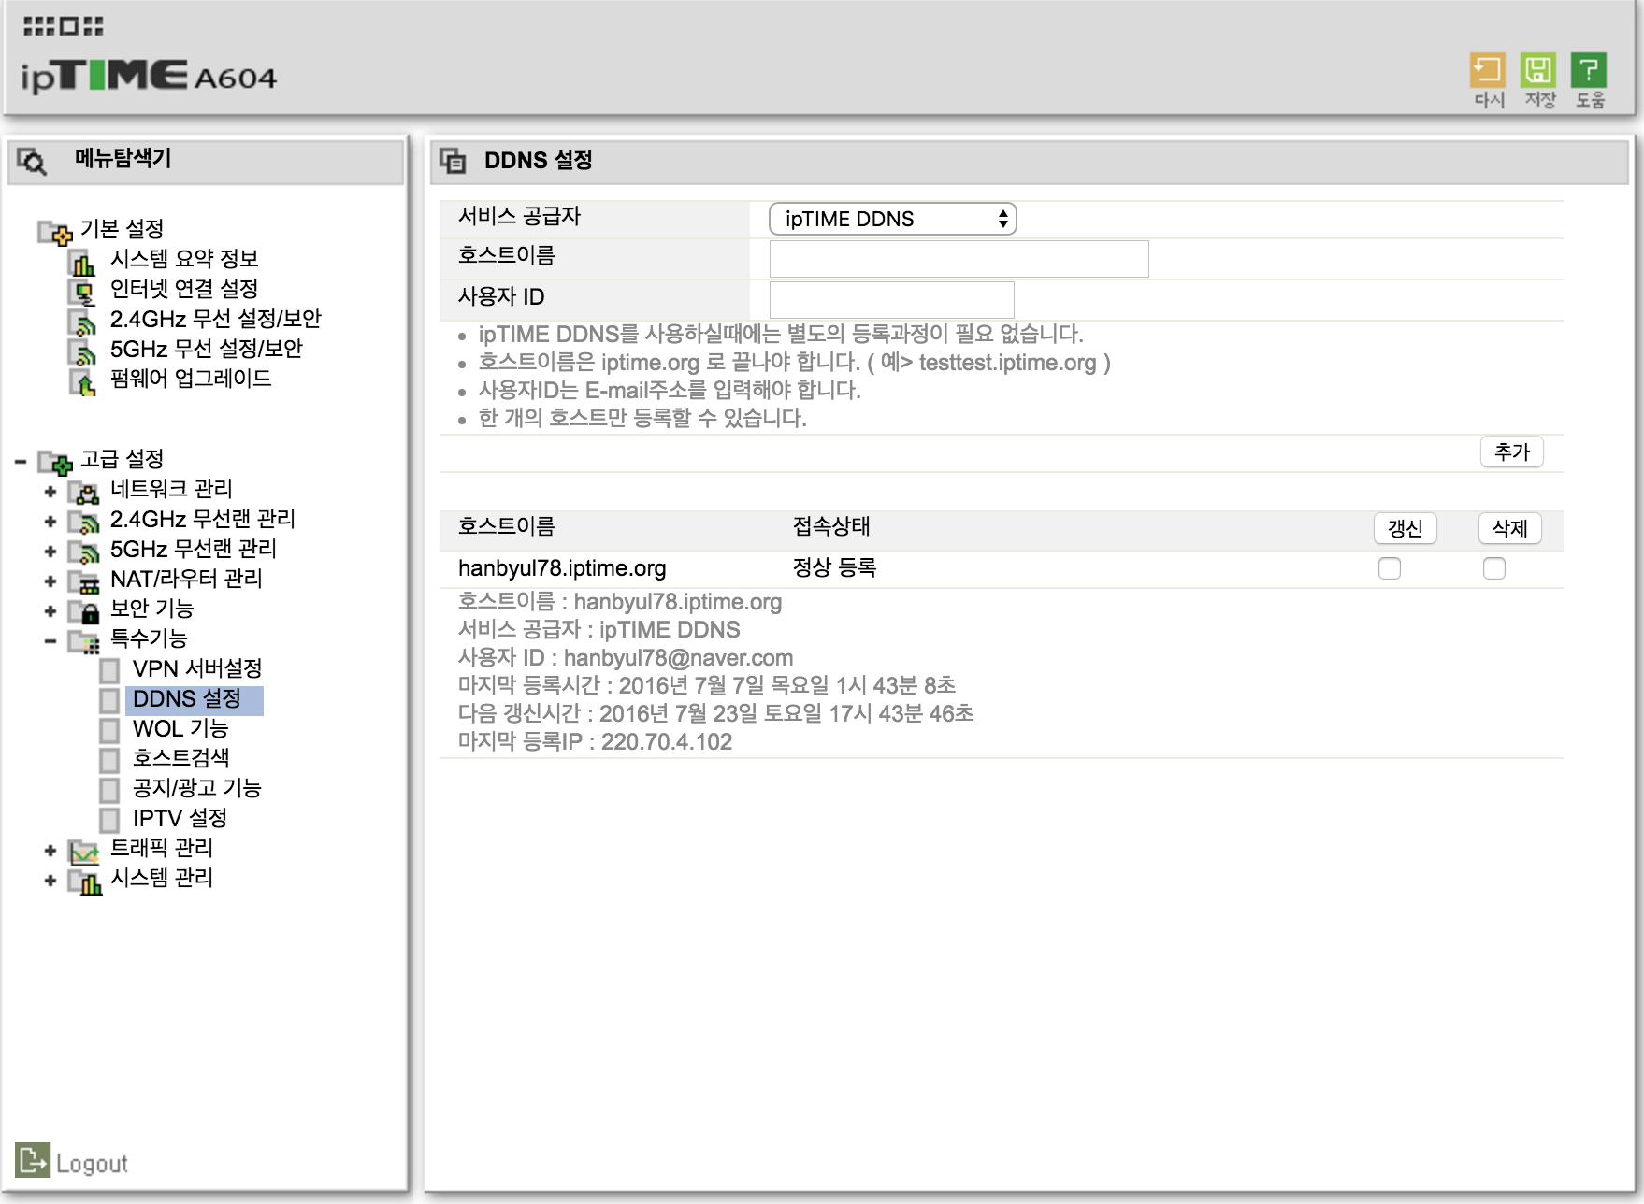Check the 삭제 checkbox for hanbyul78.iptime.org
Image resolution: width=1644 pixels, height=1204 pixels.
(x=1494, y=568)
